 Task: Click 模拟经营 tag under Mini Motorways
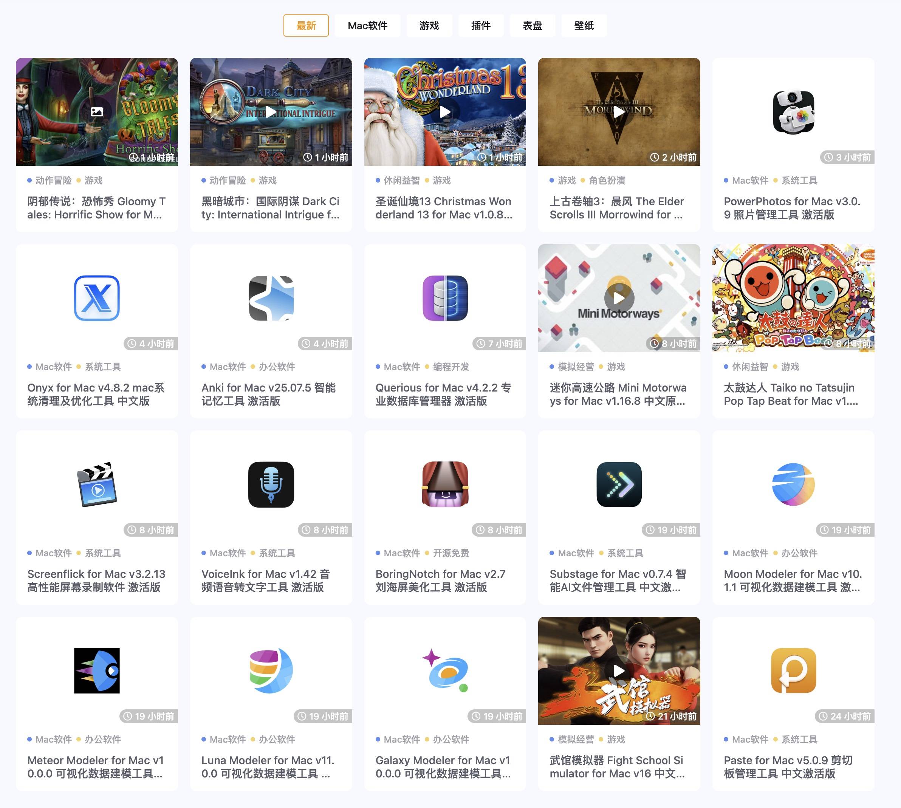(576, 367)
